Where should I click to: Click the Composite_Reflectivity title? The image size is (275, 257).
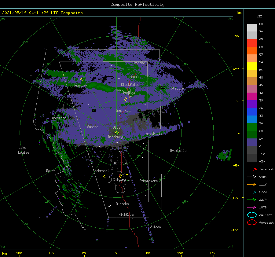coord(137,5)
